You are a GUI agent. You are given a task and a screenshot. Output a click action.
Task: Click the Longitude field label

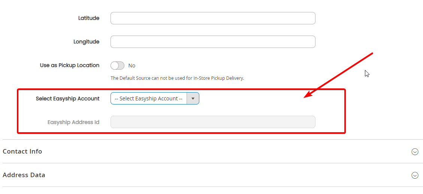pos(86,42)
